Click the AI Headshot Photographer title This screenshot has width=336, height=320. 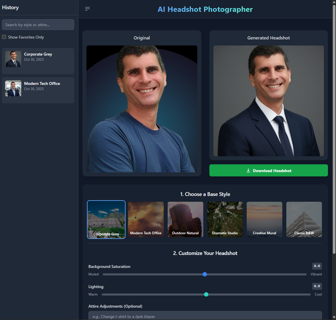[205, 9]
